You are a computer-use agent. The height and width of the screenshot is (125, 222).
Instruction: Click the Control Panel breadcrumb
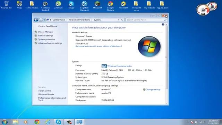(59, 20)
